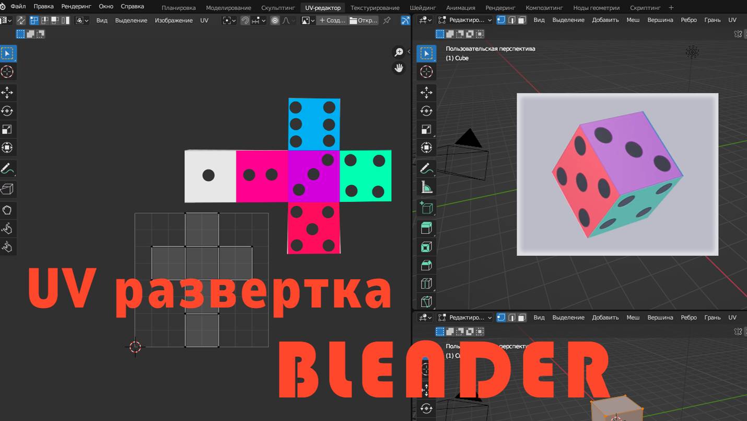
Task: Select the Rotate tool in UV editor toolbar
Action: pos(7,111)
